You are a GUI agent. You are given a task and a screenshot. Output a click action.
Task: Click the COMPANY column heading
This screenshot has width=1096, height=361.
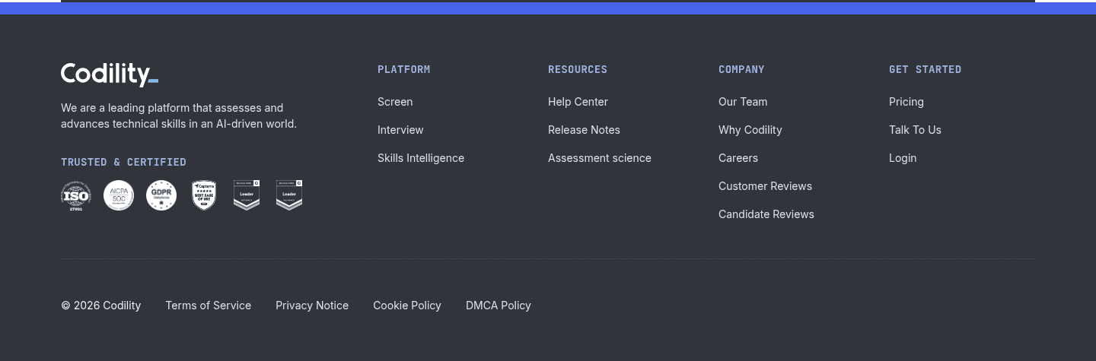(741, 69)
